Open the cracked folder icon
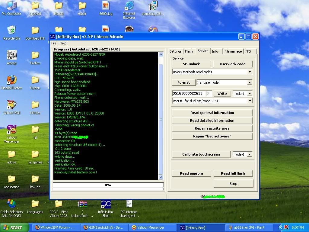The image size is (309, 232). pyautogui.click(x=35, y=8)
